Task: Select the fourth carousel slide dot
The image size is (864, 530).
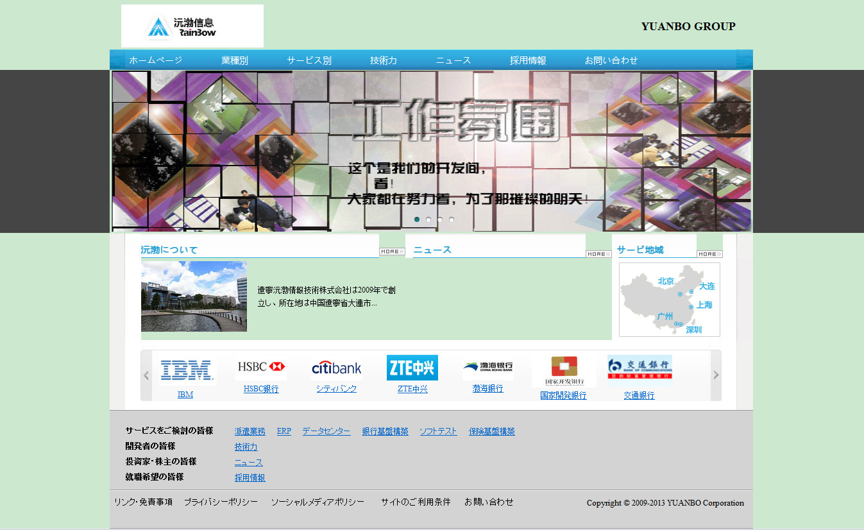Action: [x=452, y=219]
